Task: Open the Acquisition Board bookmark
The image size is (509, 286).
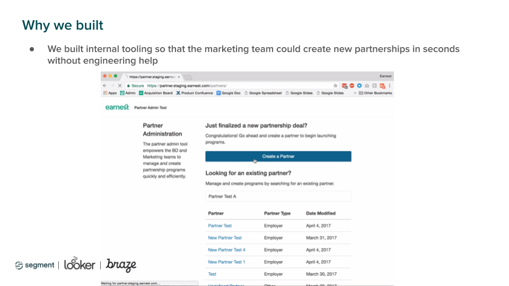Action: coord(155,93)
